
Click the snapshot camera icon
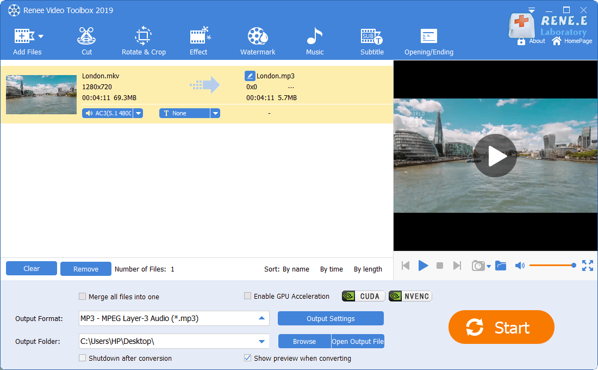coord(478,266)
